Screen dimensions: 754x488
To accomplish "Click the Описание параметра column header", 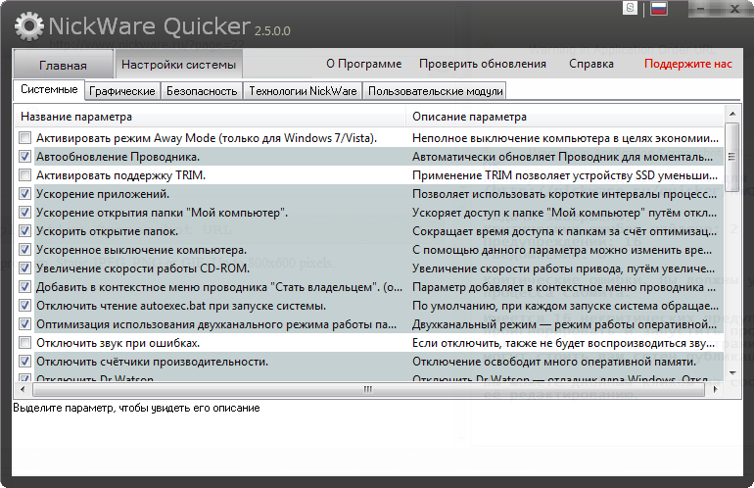I will pos(565,117).
